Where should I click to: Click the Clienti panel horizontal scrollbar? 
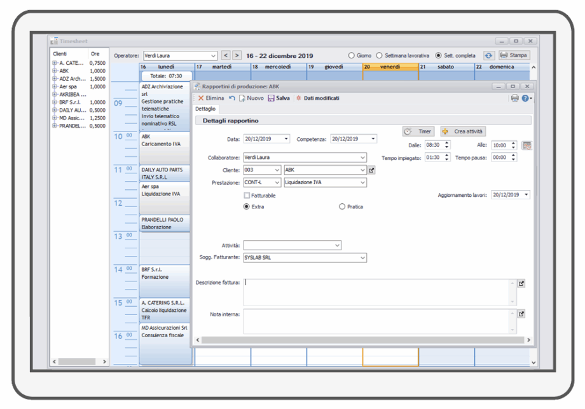(x=79, y=362)
